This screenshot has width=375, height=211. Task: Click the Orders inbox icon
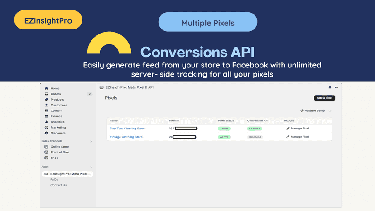[46, 94]
